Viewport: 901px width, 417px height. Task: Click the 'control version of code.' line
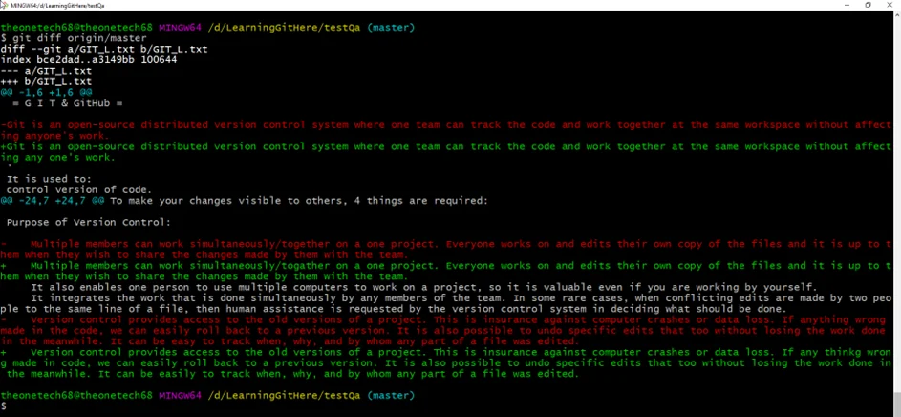pyautogui.click(x=79, y=189)
